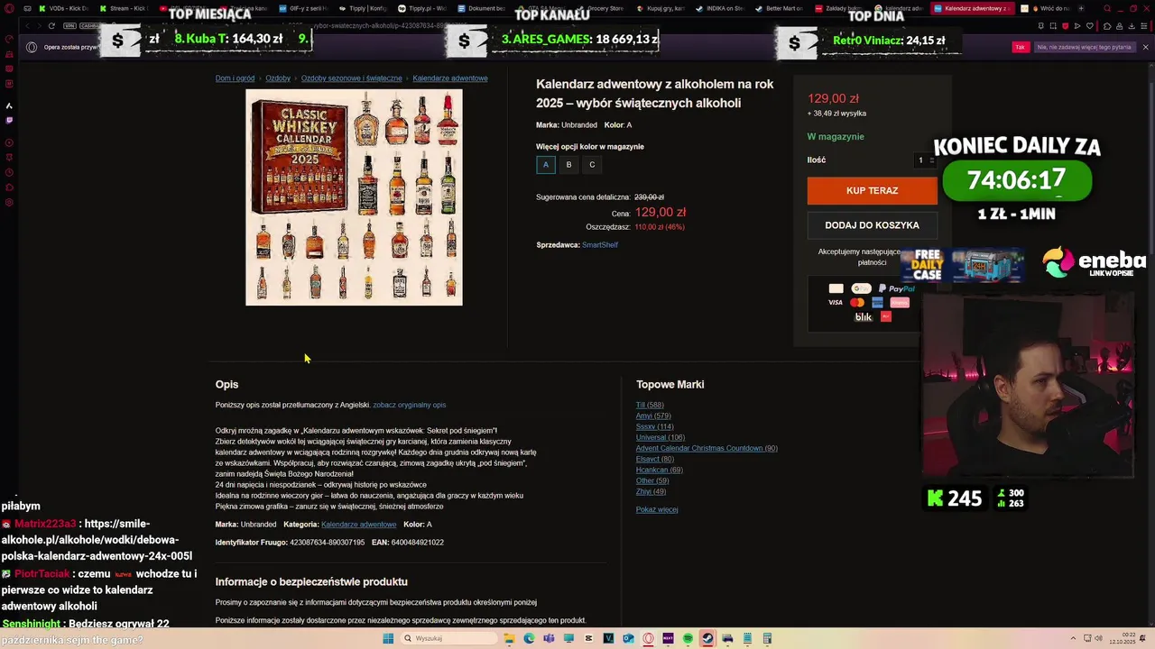Screen dimensions: 1155x649
Task: Open brand link Sssxv (114)
Action: pos(654,427)
